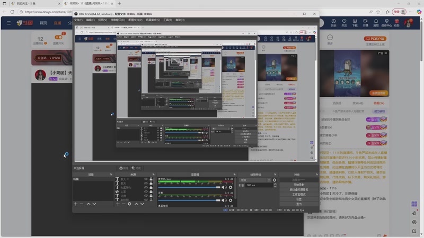
Task: Pop out the 来源 dock panel
Action: 153,175
